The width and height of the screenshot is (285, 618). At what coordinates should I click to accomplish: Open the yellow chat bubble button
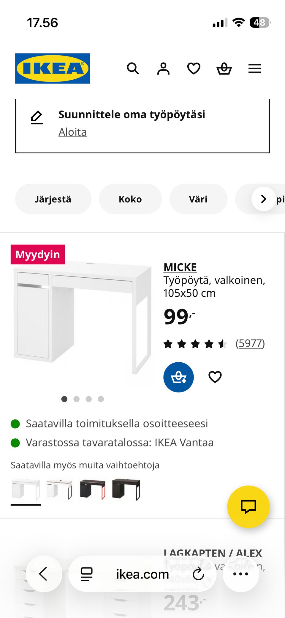click(248, 507)
